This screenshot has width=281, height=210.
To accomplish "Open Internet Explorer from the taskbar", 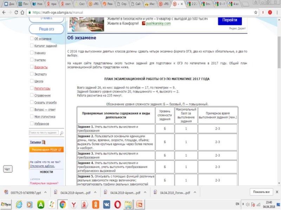I will pyautogui.click(x=19, y=204).
